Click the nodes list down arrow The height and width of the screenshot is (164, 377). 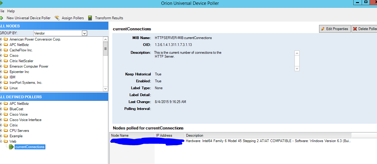pos(105,89)
